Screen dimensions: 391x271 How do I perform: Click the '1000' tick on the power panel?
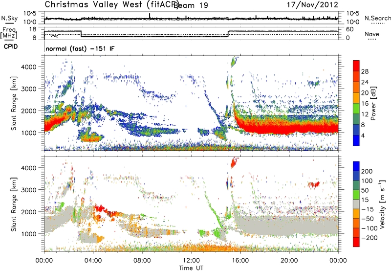pyautogui.click(x=29, y=133)
